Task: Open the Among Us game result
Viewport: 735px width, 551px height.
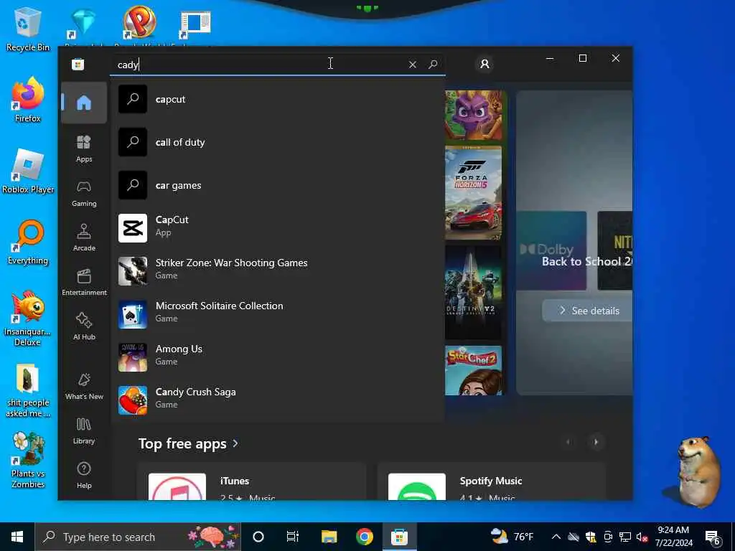Action: tap(278, 357)
